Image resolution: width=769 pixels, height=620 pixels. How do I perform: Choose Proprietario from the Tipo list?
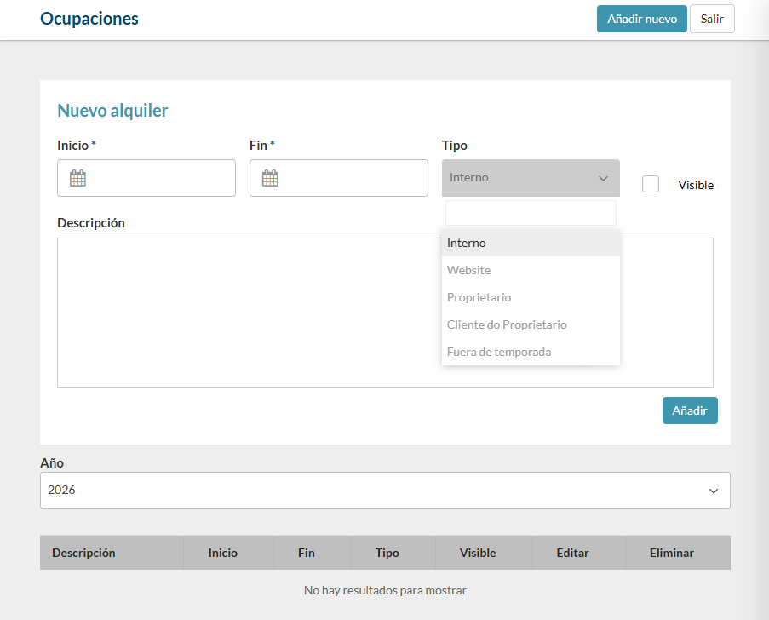(531, 297)
